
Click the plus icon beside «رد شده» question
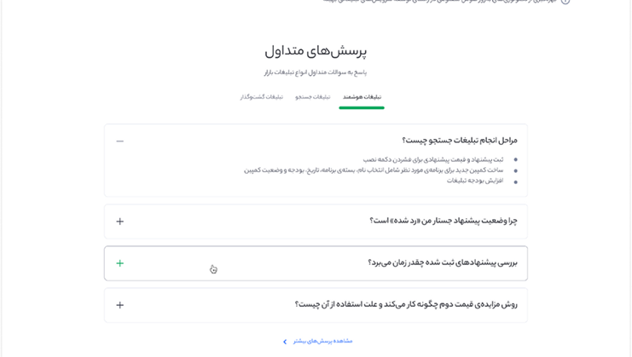point(119,222)
